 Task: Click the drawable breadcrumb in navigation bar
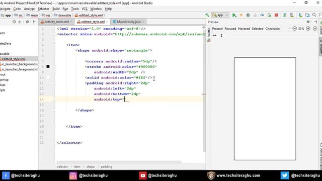62,15
